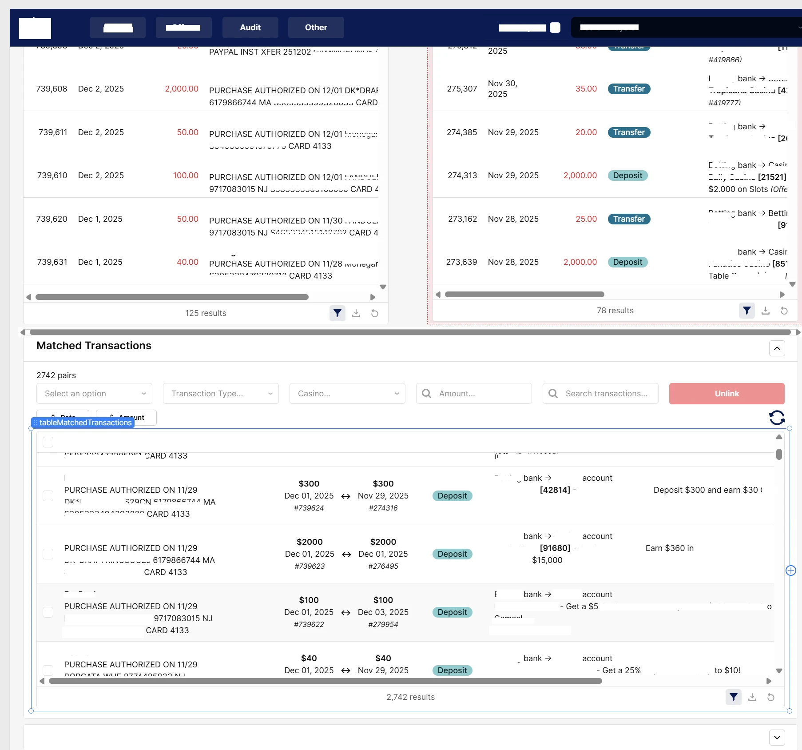
Task: Click the white logo in header
Action: [x=35, y=28]
